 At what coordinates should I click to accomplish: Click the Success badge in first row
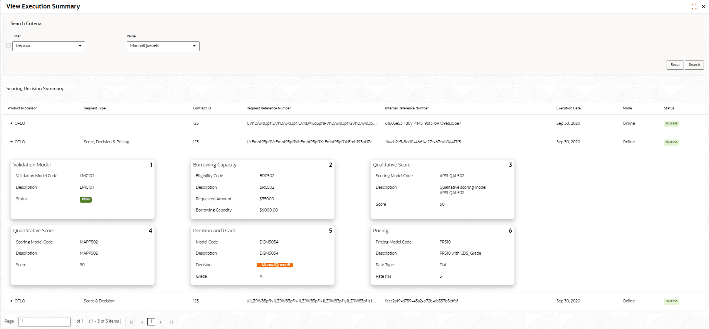coord(671,124)
